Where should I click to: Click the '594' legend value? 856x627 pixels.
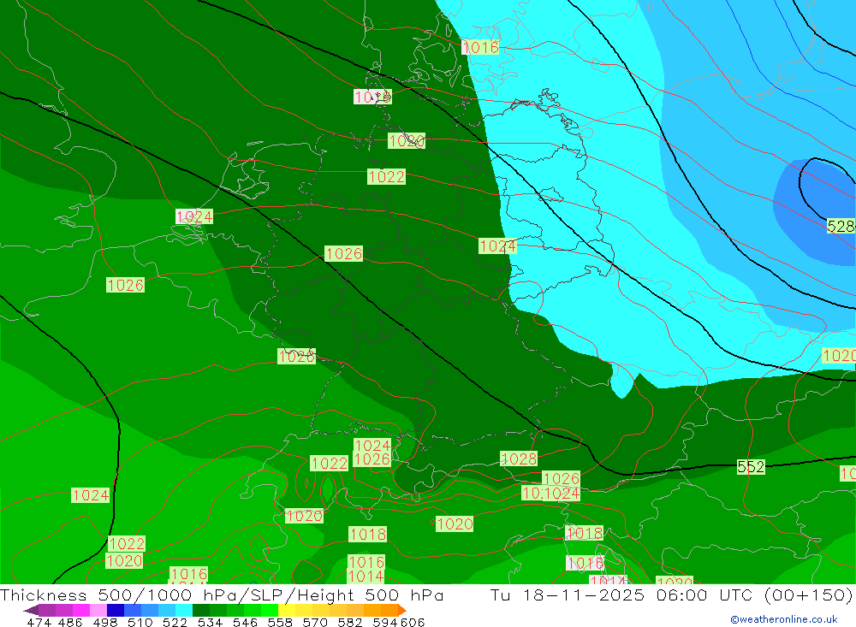(385, 622)
